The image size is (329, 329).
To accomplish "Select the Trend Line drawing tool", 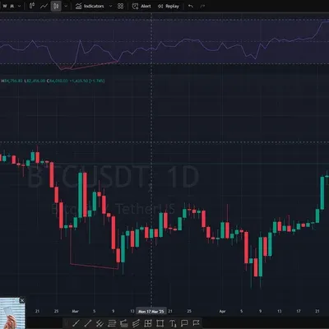I will pyautogui.click(x=76, y=323).
